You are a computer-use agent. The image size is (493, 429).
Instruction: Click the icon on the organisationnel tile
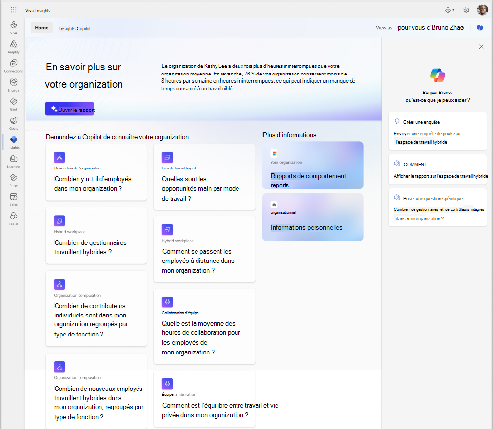pos(274,205)
